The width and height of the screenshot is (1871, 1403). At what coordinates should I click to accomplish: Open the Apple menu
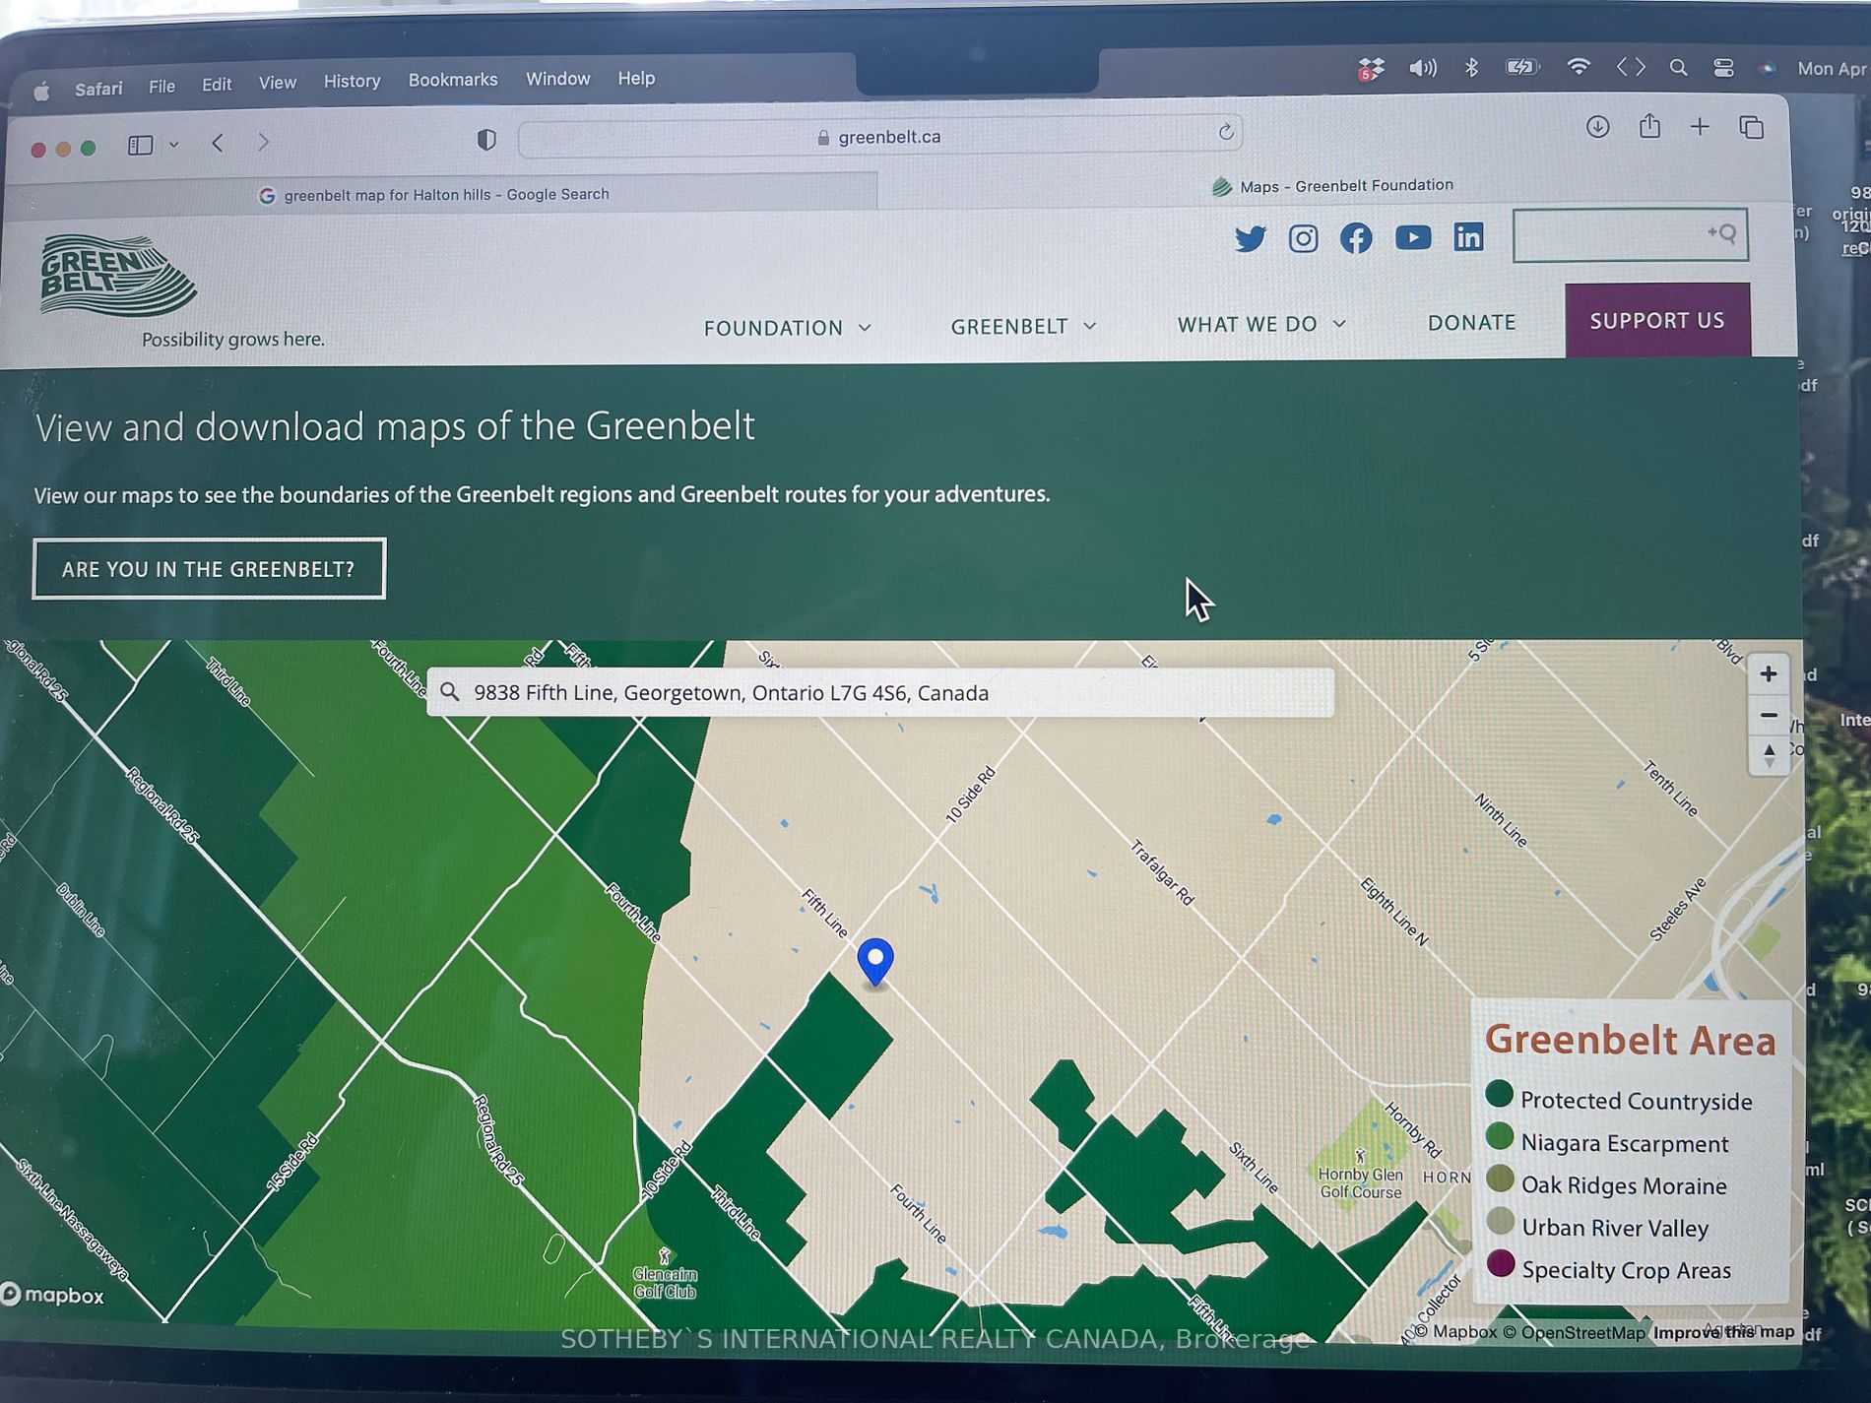[41, 92]
